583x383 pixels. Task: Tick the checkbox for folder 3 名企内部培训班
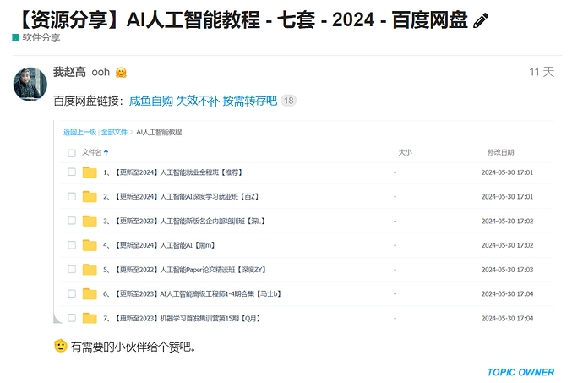pos(72,221)
